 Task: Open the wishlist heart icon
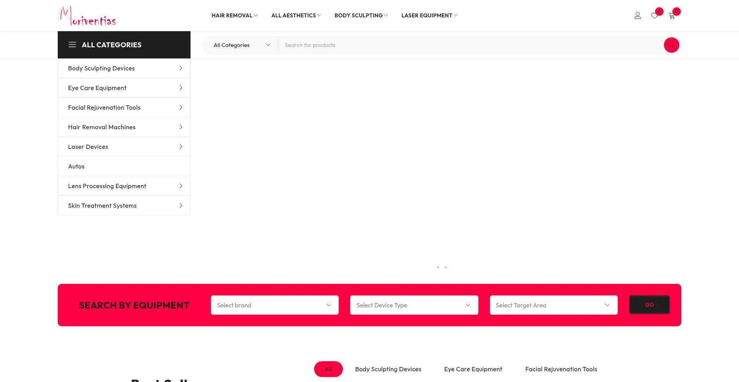point(654,16)
